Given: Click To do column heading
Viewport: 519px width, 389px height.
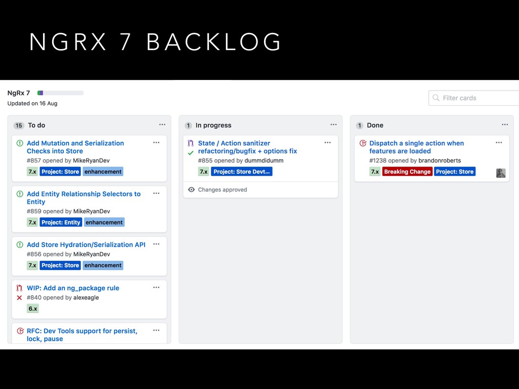Looking at the screenshot, I should pos(36,126).
